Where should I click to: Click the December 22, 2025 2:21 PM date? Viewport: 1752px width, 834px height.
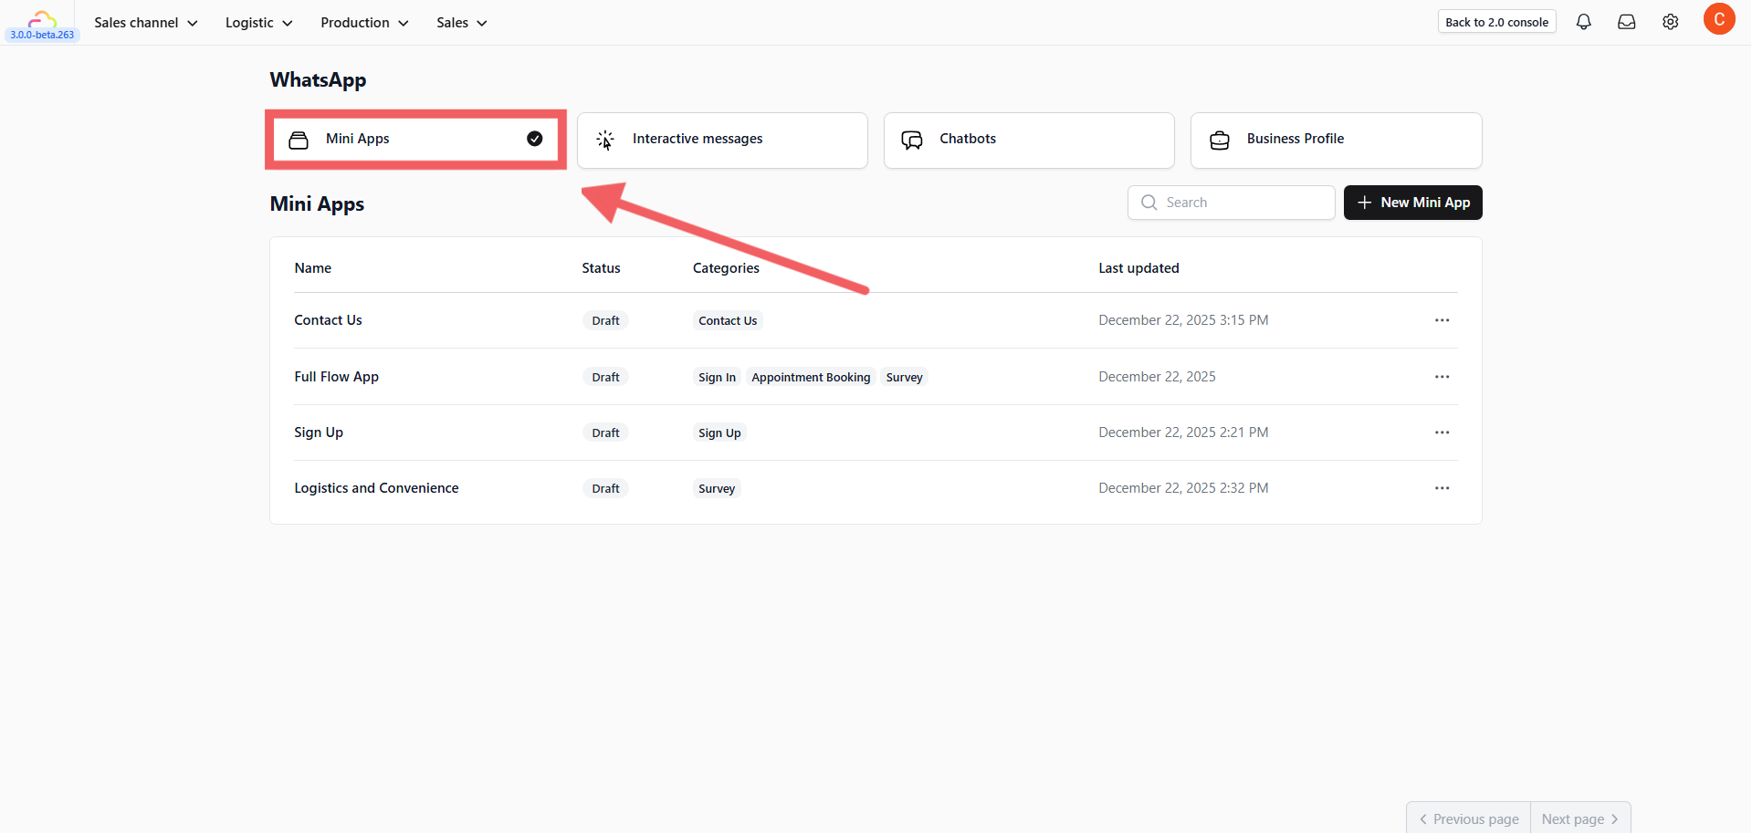click(x=1183, y=433)
